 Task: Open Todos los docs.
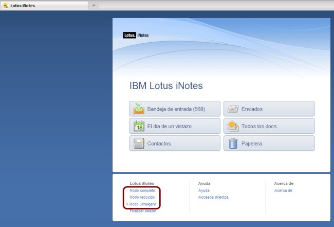click(269, 126)
